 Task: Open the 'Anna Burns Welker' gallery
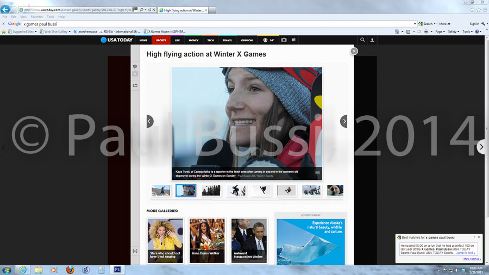207,241
